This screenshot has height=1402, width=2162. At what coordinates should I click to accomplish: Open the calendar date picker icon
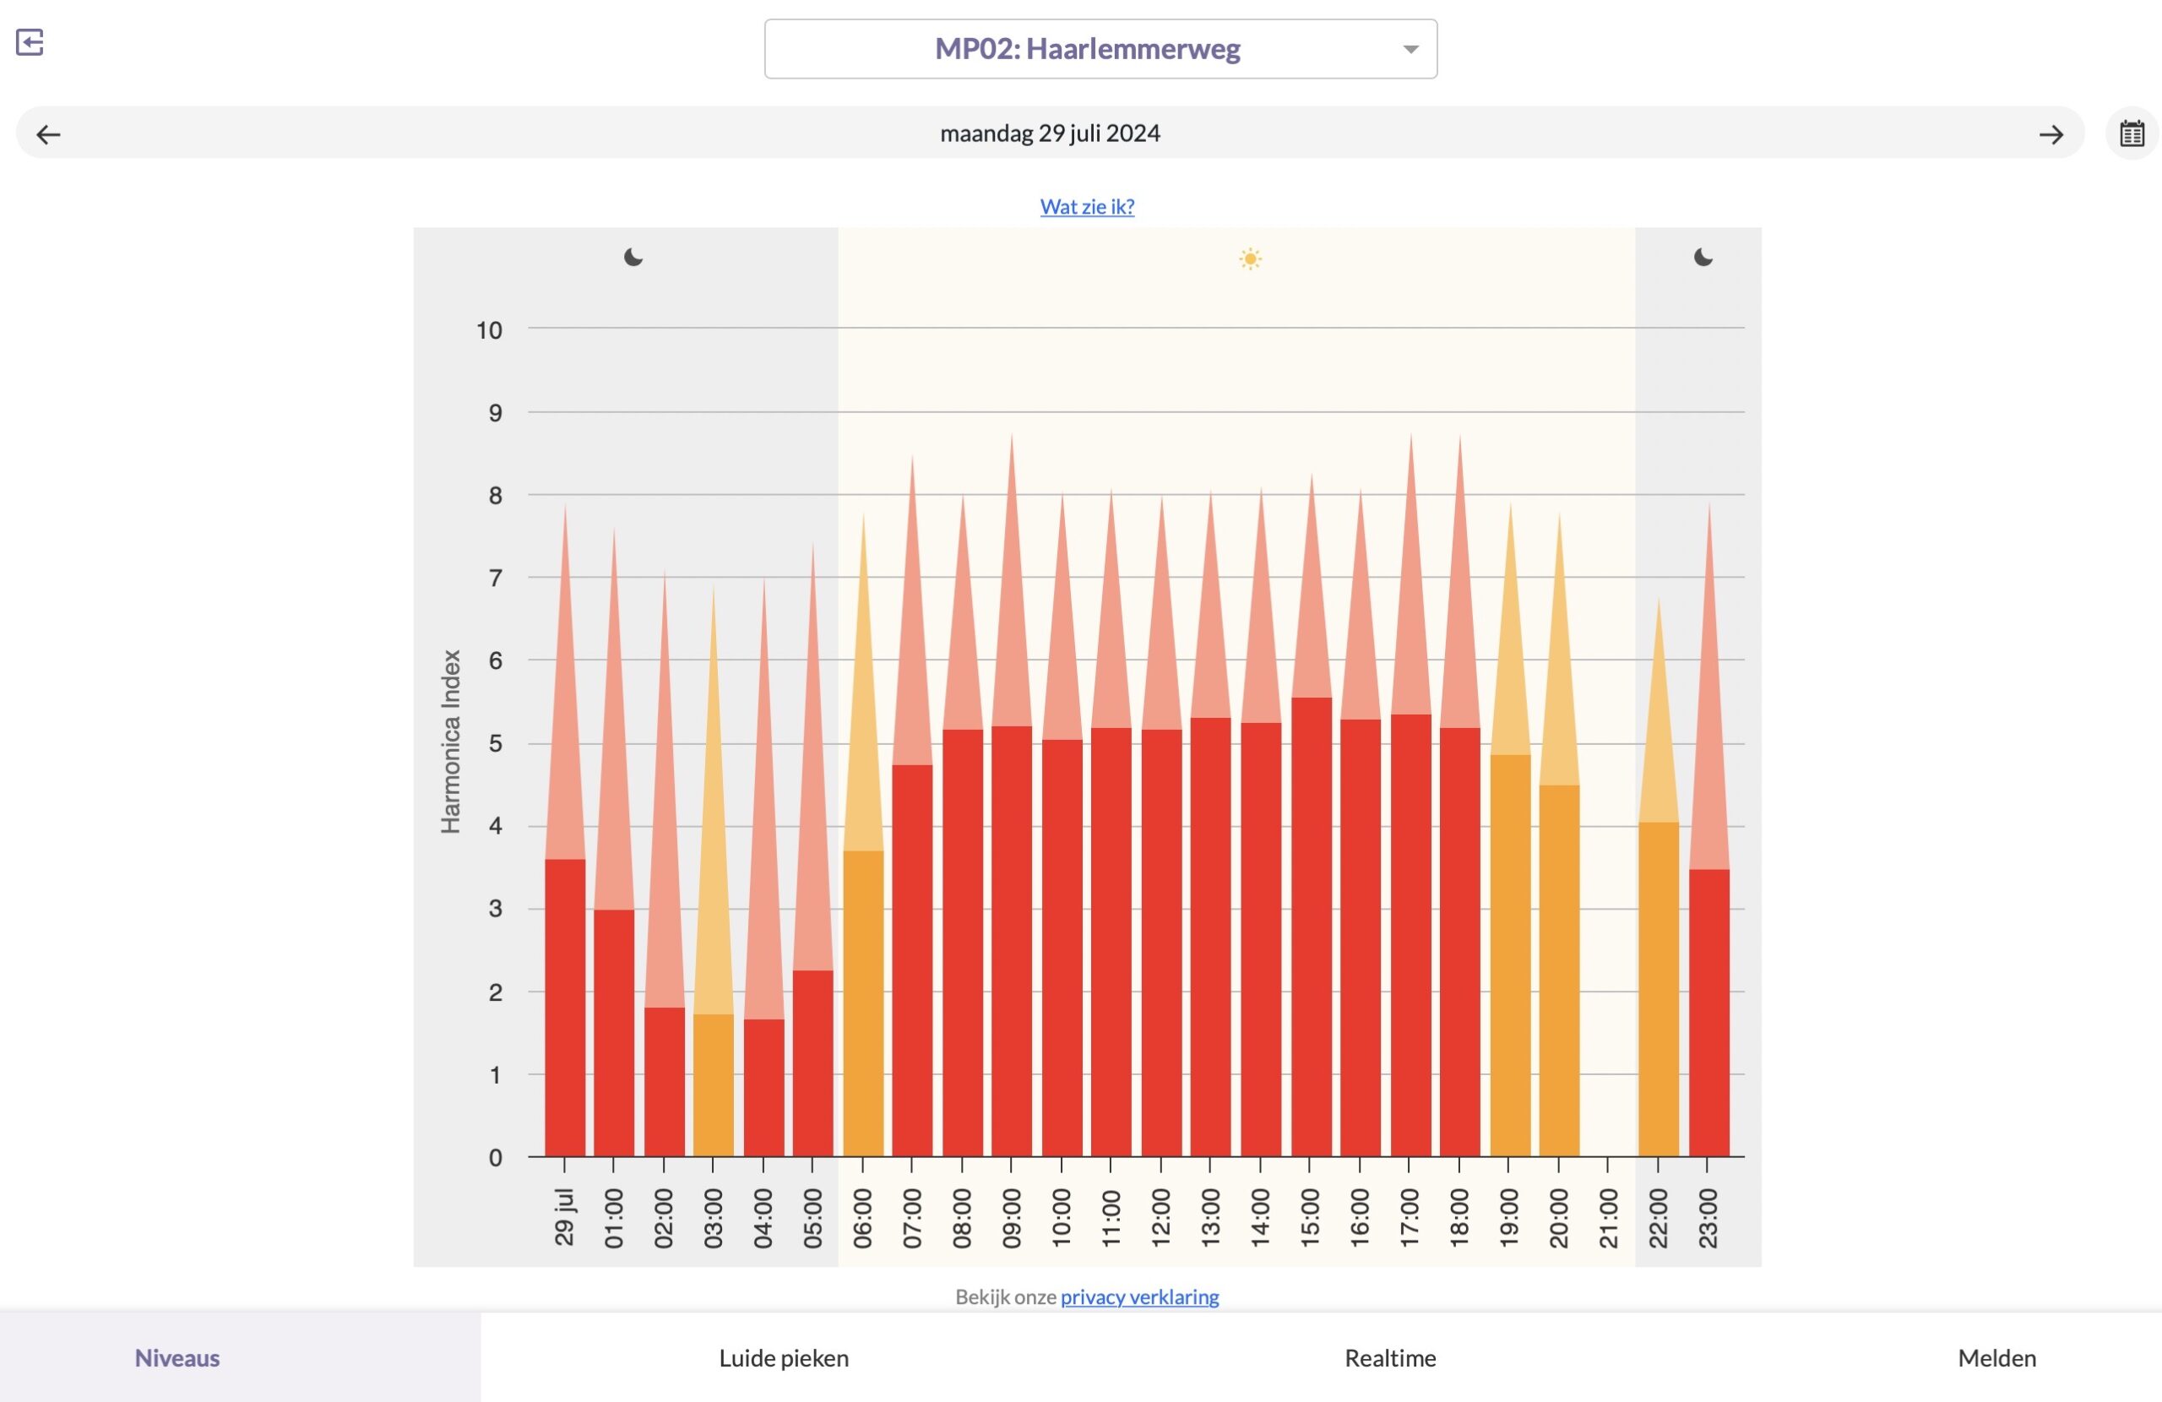click(2131, 134)
